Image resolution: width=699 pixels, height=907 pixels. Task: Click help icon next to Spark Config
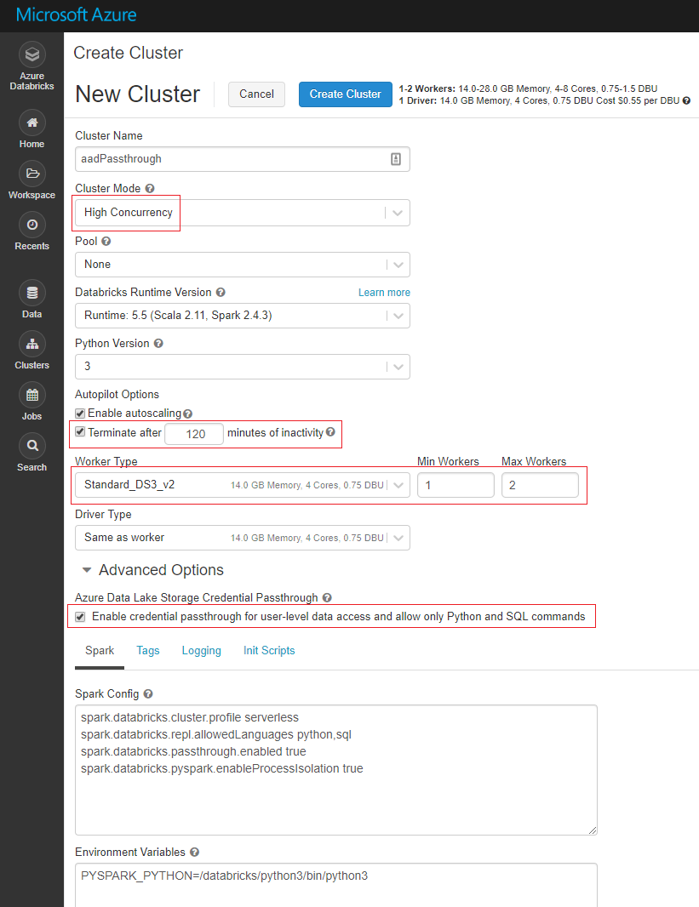coord(148,693)
